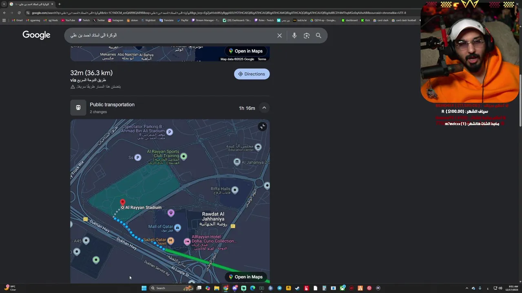The width and height of the screenshot is (522, 293).
Task: Select Mall of Qatar map marker
Action: [177, 227]
